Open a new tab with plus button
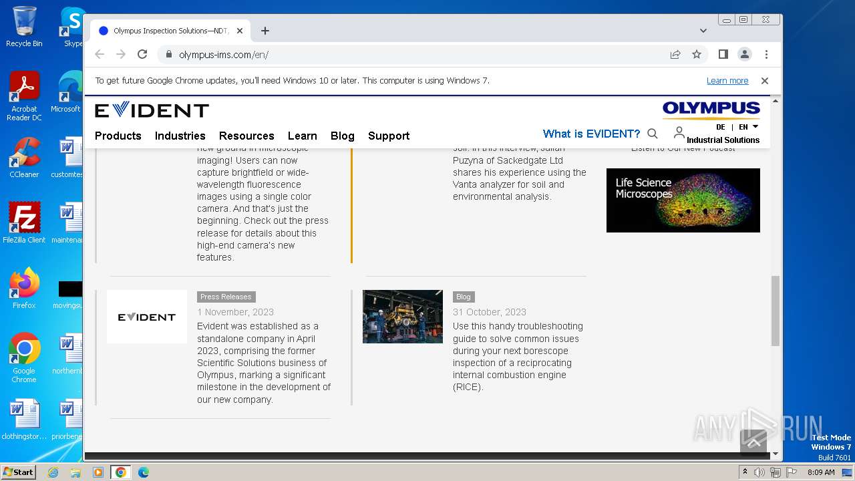855x481 pixels. point(265,31)
